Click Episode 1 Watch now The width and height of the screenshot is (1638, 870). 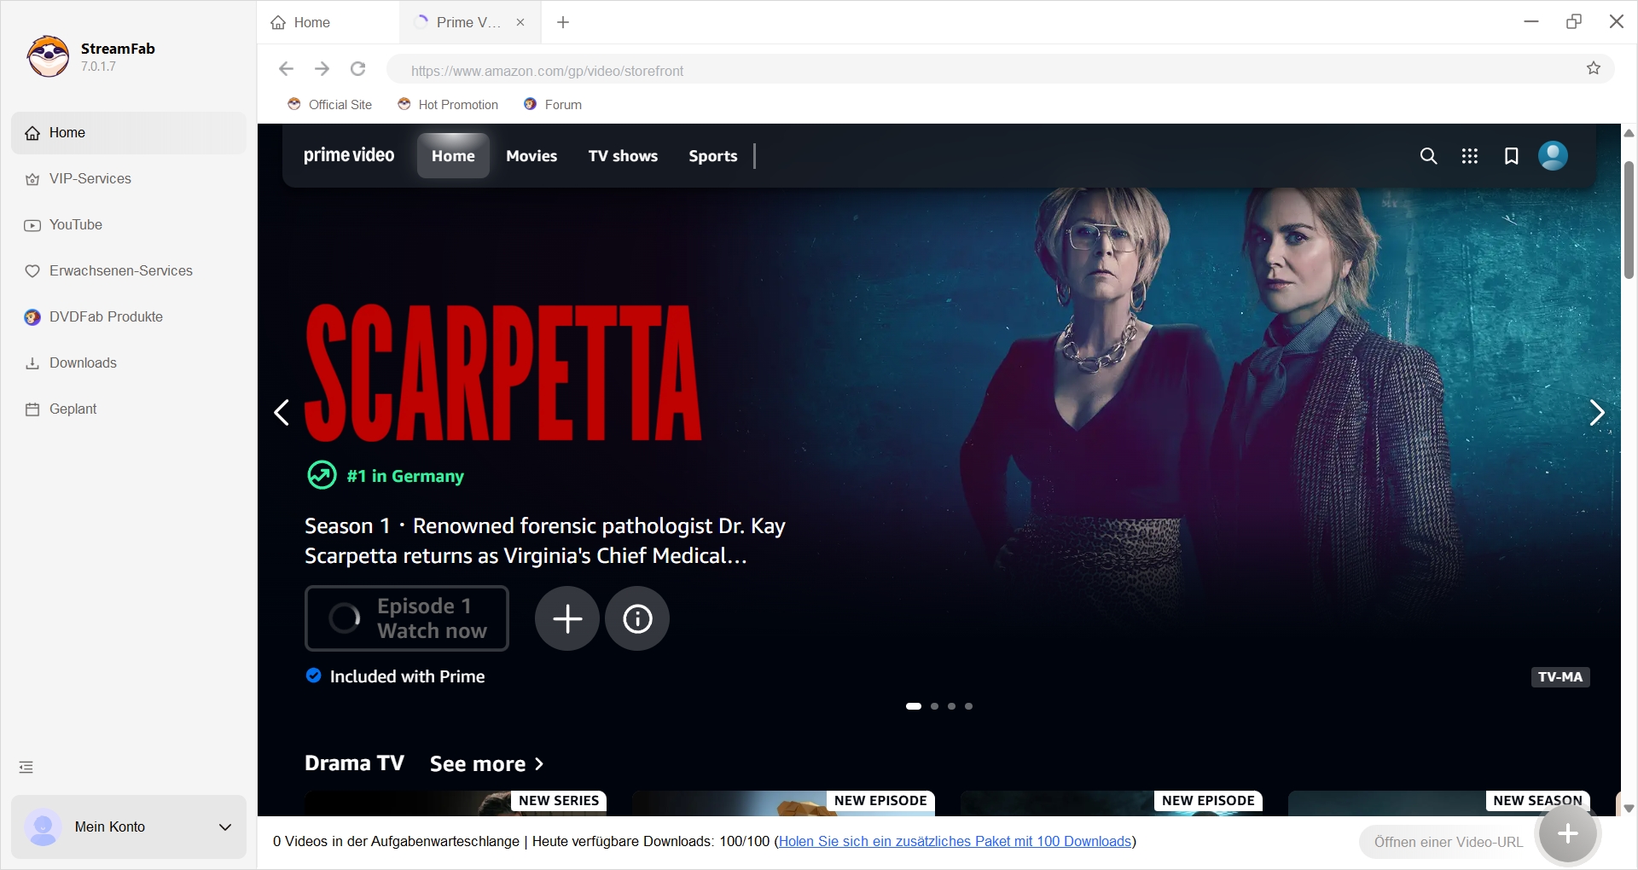(407, 618)
